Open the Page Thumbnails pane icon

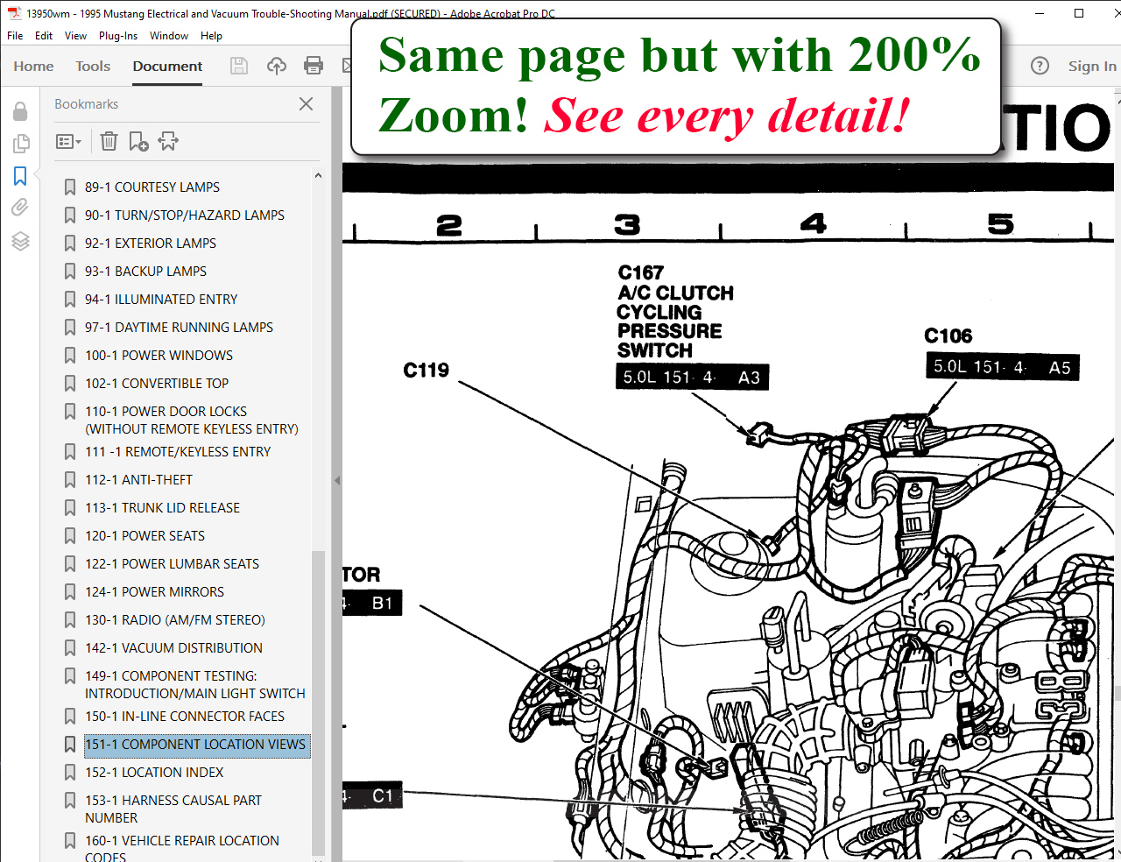tap(20, 144)
